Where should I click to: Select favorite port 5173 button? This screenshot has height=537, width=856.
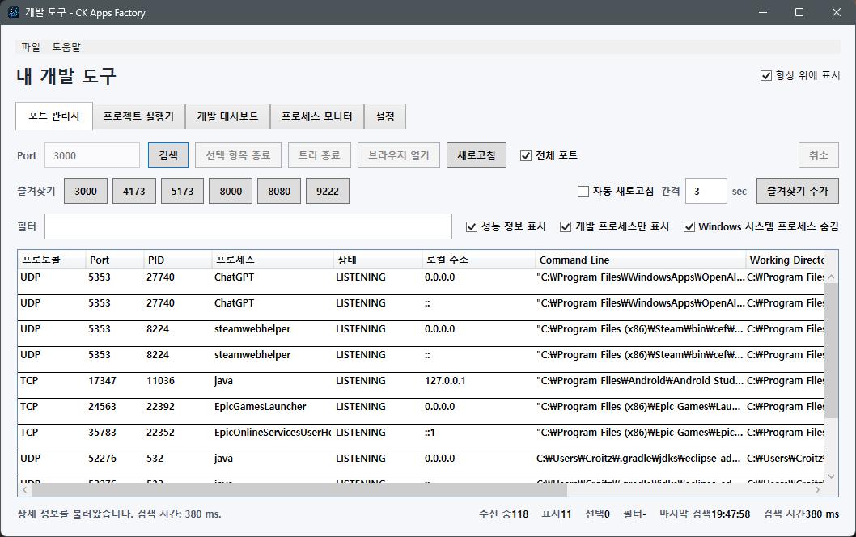[182, 191]
